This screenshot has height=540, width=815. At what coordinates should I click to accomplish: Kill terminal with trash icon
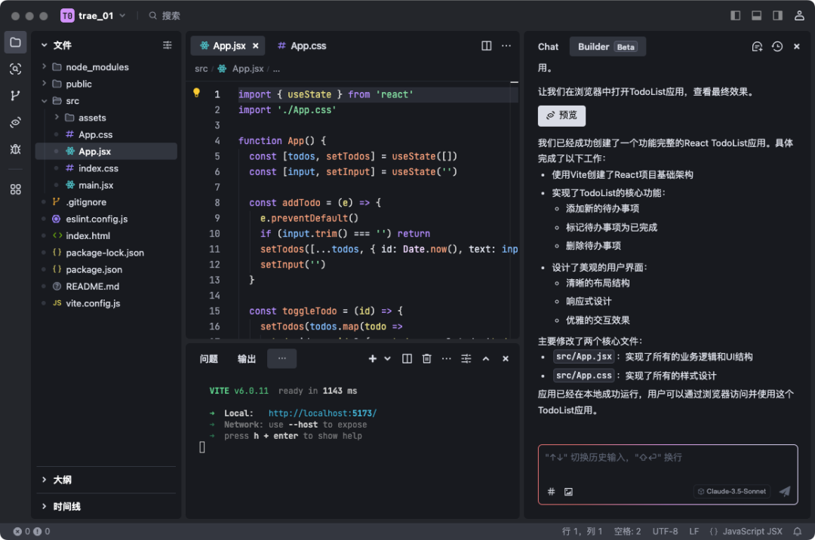point(426,359)
